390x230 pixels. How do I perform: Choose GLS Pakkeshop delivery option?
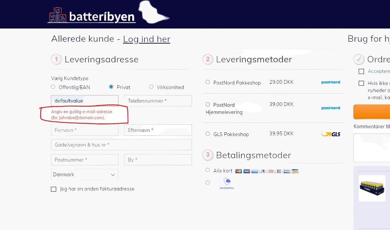click(x=207, y=134)
